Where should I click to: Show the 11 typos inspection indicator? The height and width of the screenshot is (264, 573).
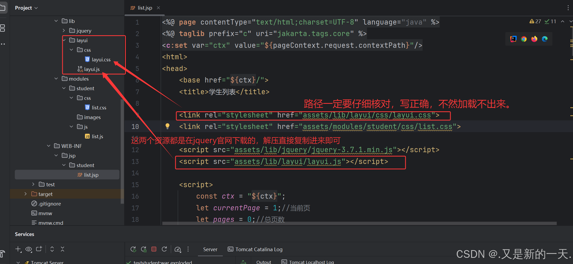551,21
